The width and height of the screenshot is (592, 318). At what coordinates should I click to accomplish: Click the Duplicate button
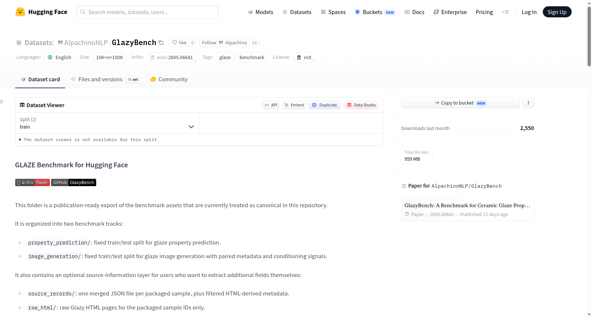[x=324, y=105]
